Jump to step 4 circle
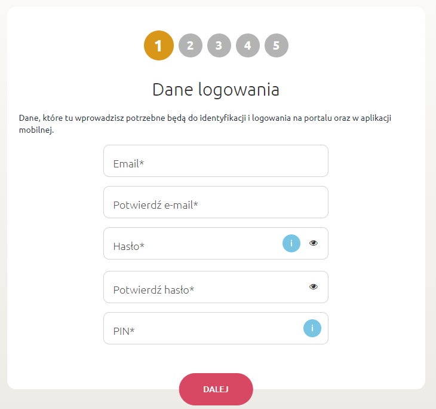The height and width of the screenshot is (409, 436). [247, 45]
